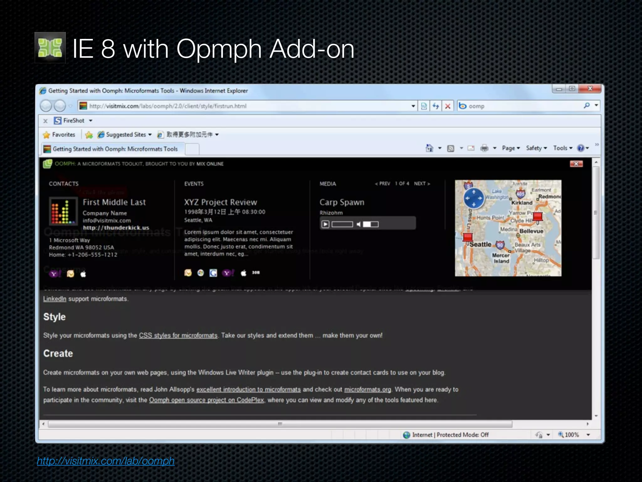Close the FireShot toolbar with the X
This screenshot has width=642, height=482.
(x=45, y=121)
